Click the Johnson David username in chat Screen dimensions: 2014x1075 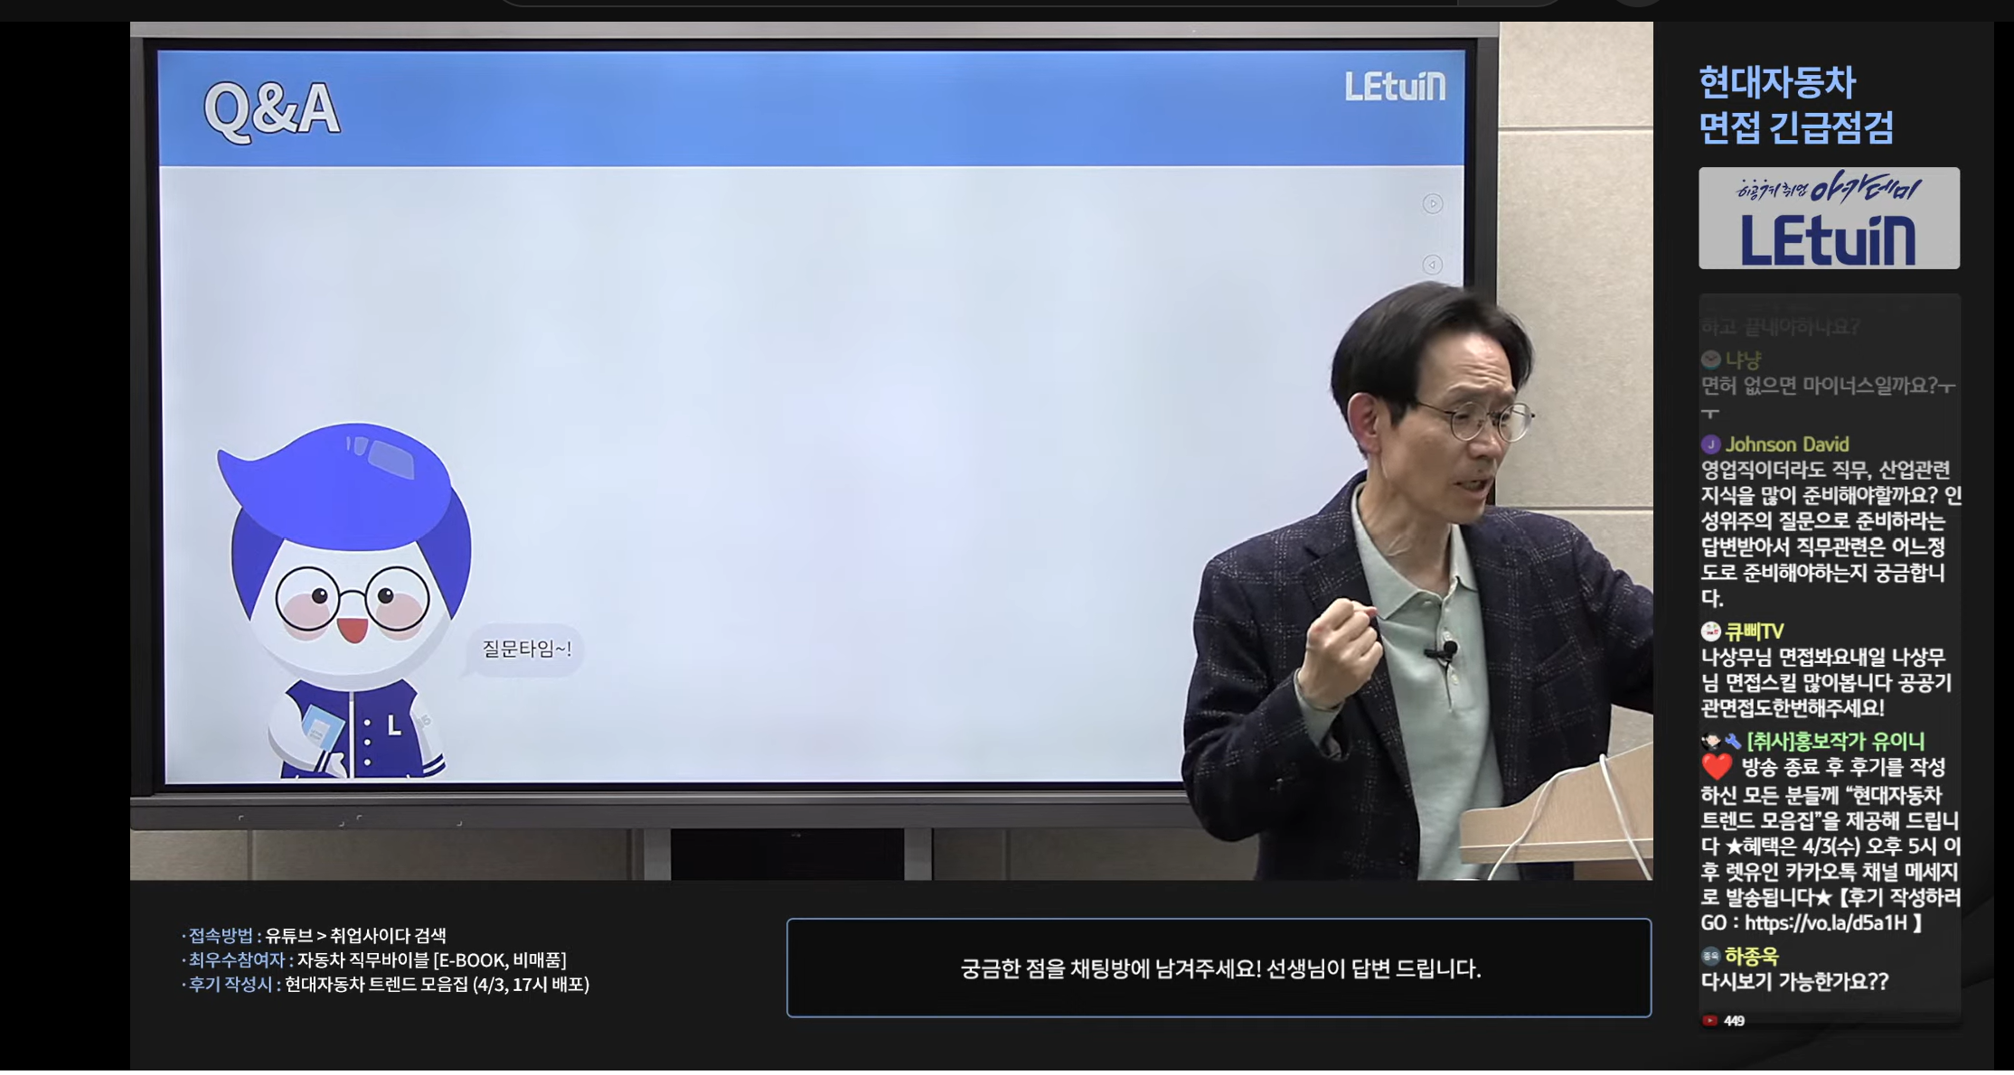point(1787,444)
